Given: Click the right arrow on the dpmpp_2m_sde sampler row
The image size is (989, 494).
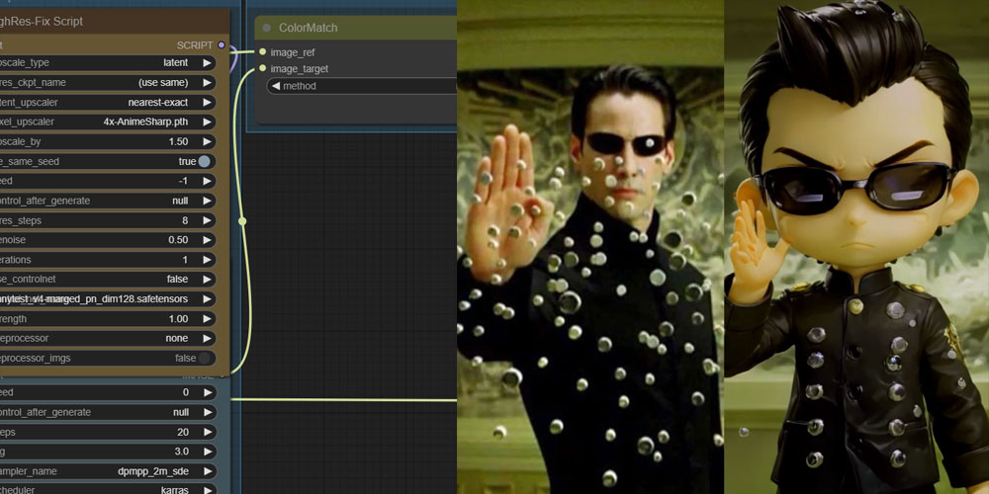Looking at the screenshot, I should 207,471.
